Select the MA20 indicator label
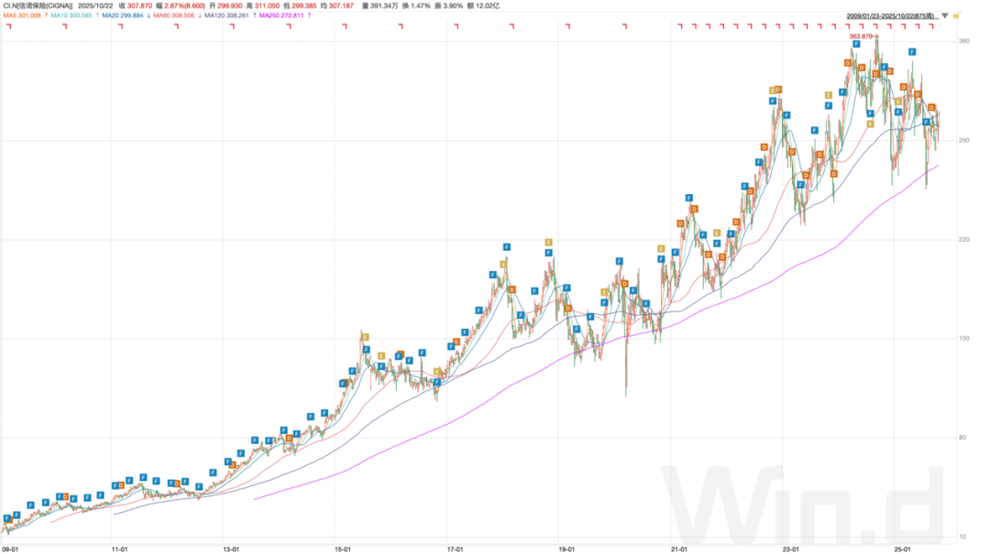The width and height of the screenshot is (990, 554). coord(122,16)
